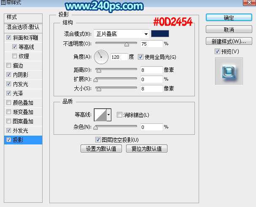The width and height of the screenshot is (256, 207).
Task: Select the 样式 list header
Action: [x=23, y=18]
